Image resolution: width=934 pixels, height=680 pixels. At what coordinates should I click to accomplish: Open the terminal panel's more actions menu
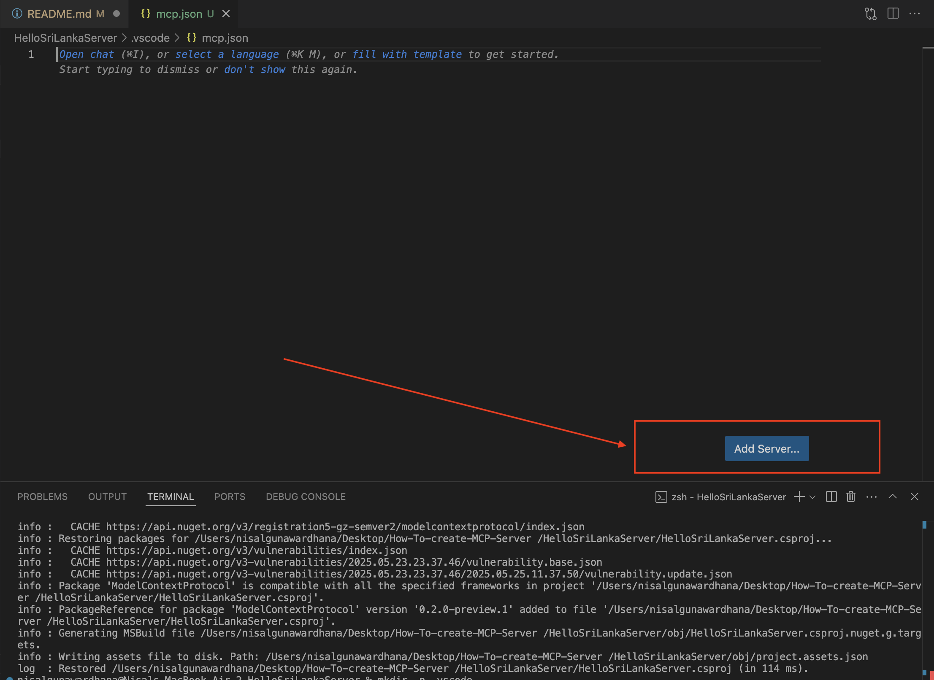[871, 497]
